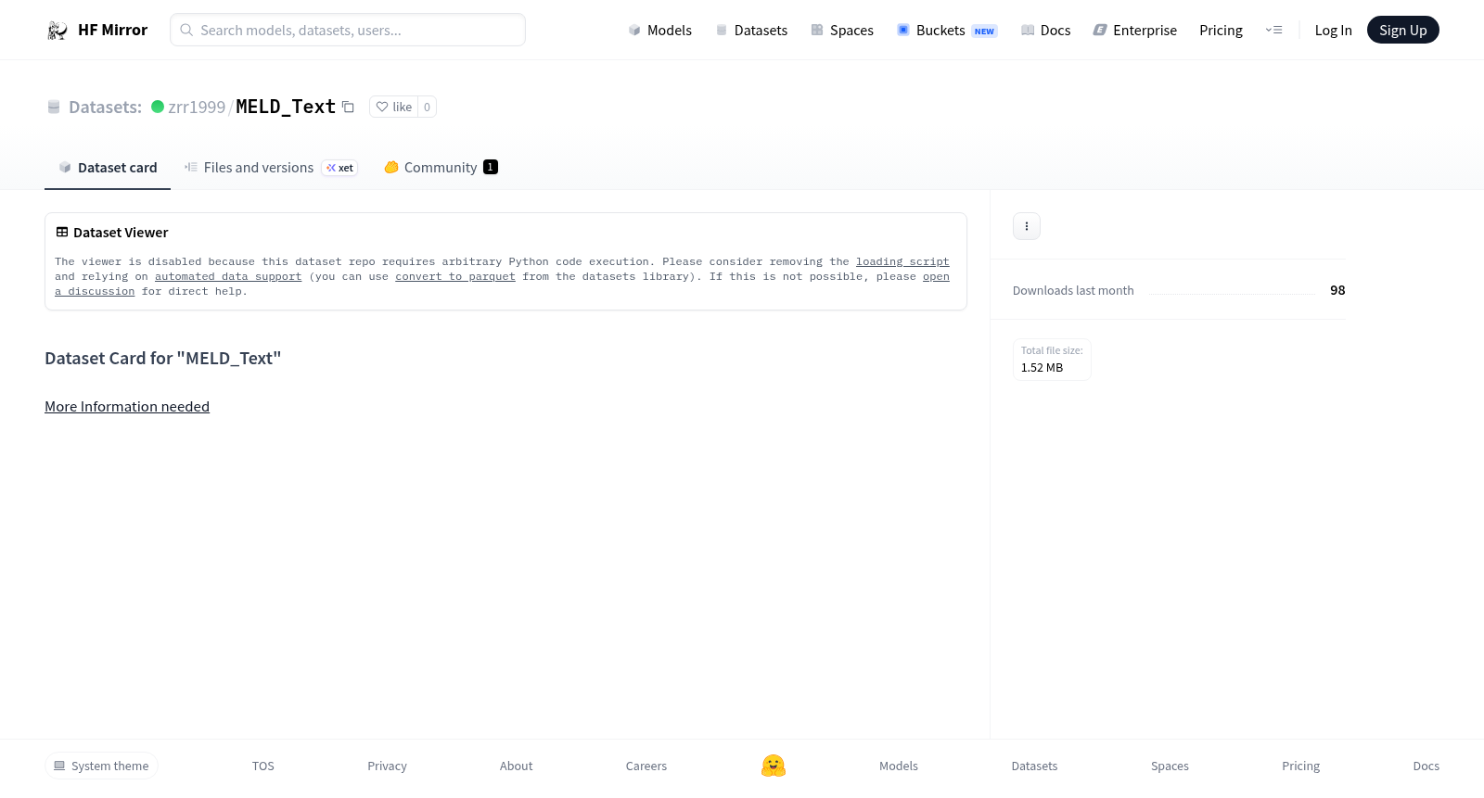The height and width of the screenshot is (798, 1484).
Task: Click the Datasets: breadcrumb label
Action: 105,107
